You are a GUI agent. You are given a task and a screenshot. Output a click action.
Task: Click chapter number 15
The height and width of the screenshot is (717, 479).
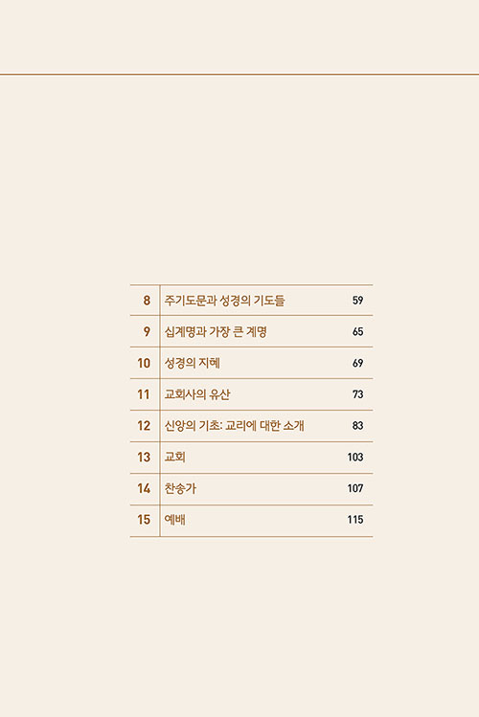point(144,520)
